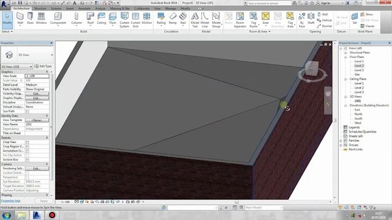Viewport: 392px width, 220px height.
Task: Toggle the Crop View checkbox
Action: coord(27,142)
